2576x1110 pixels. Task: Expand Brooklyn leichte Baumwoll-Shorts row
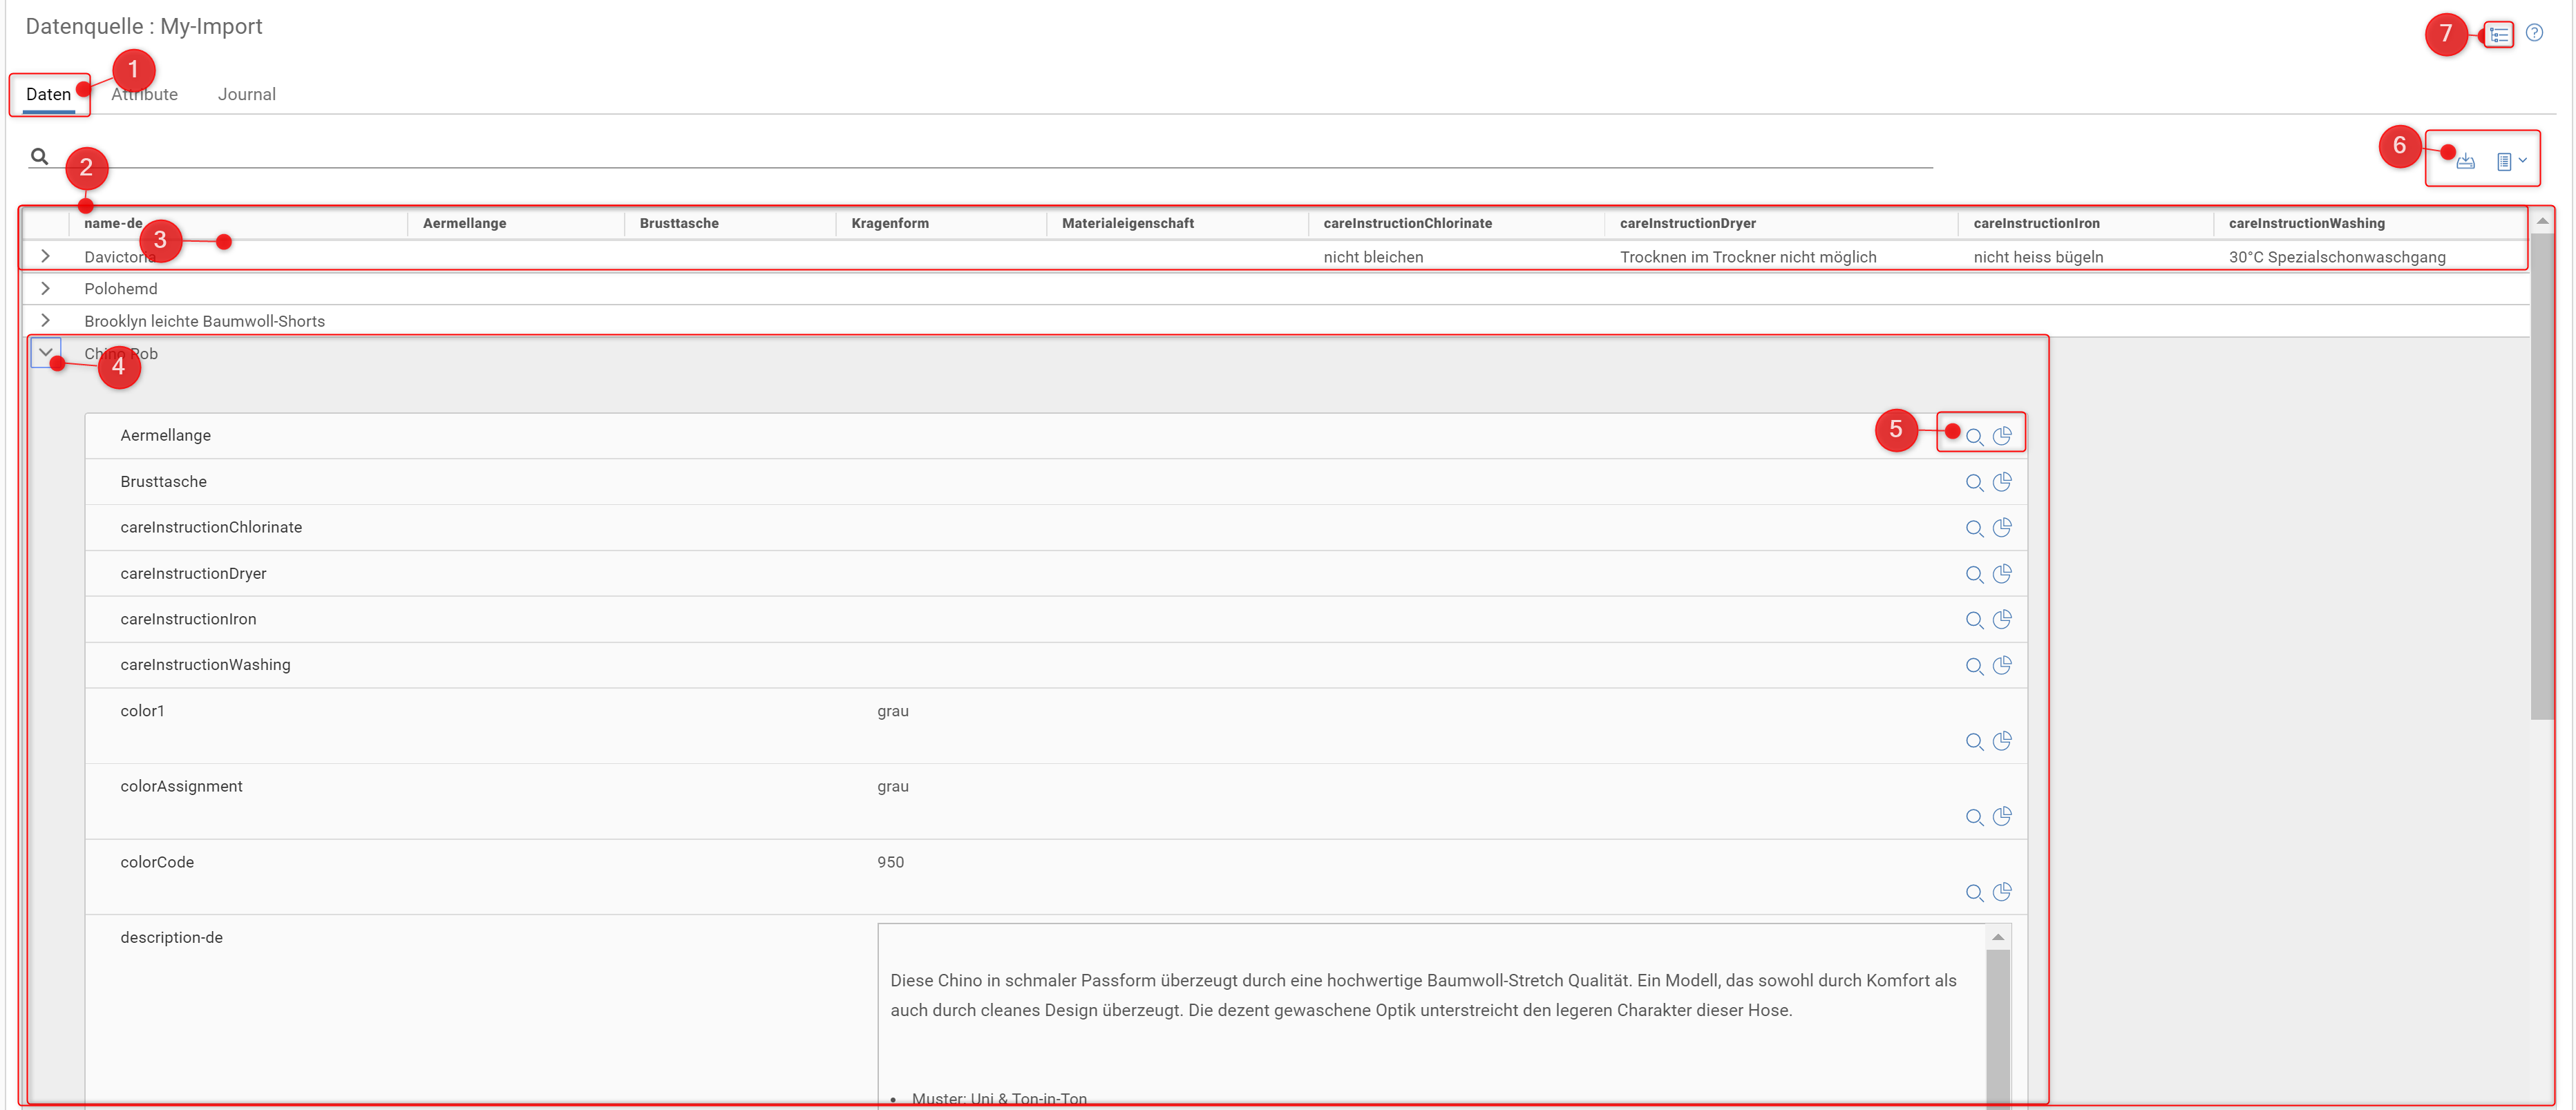[45, 321]
